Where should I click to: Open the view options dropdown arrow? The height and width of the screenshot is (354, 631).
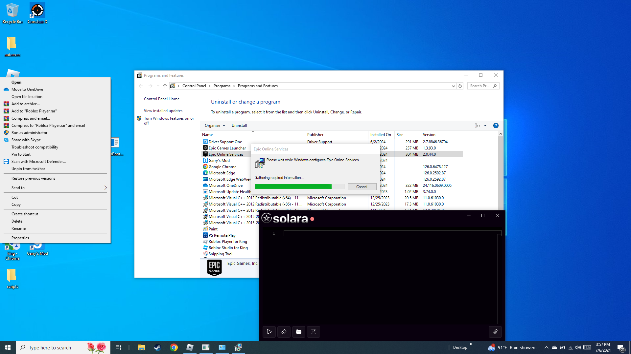485,126
